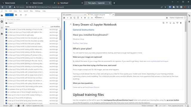The image size is (191, 107).
Task: Add a new launcher tab with plus
Action: pyautogui.click(x=113, y=15)
